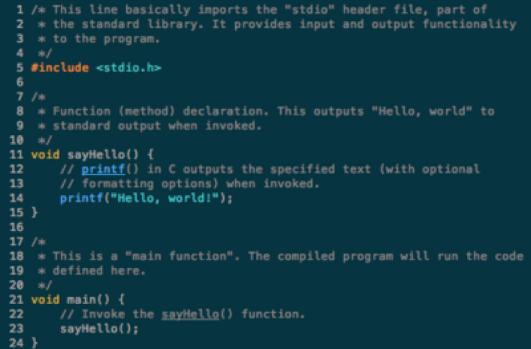Open the underlined sayHello link in comment
Viewport: 531px width, 349px height.
[190, 314]
